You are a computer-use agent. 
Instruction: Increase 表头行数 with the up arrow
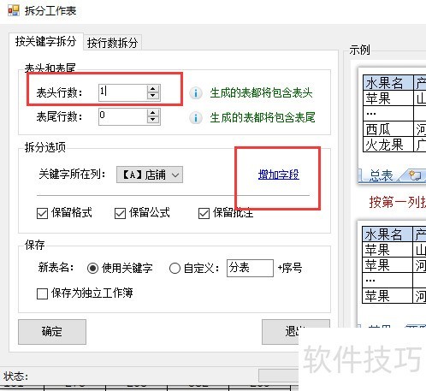[153, 89]
